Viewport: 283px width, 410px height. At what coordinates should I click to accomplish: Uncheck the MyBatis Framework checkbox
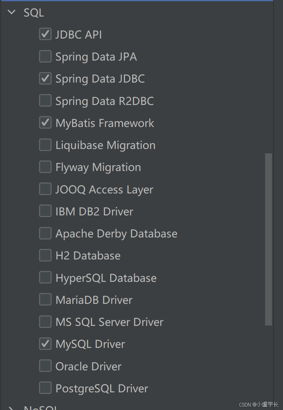pos(45,123)
